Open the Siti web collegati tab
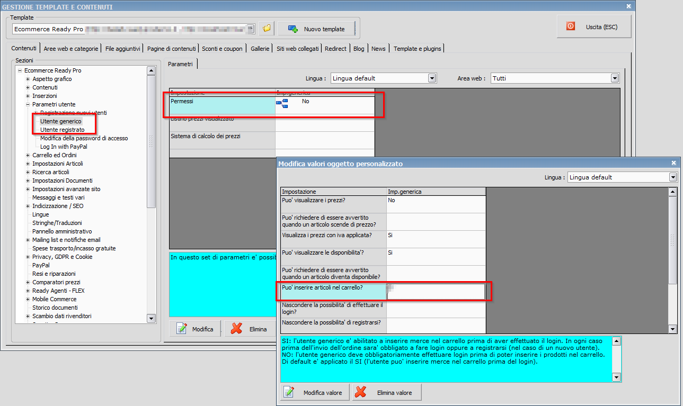 coord(298,48)
